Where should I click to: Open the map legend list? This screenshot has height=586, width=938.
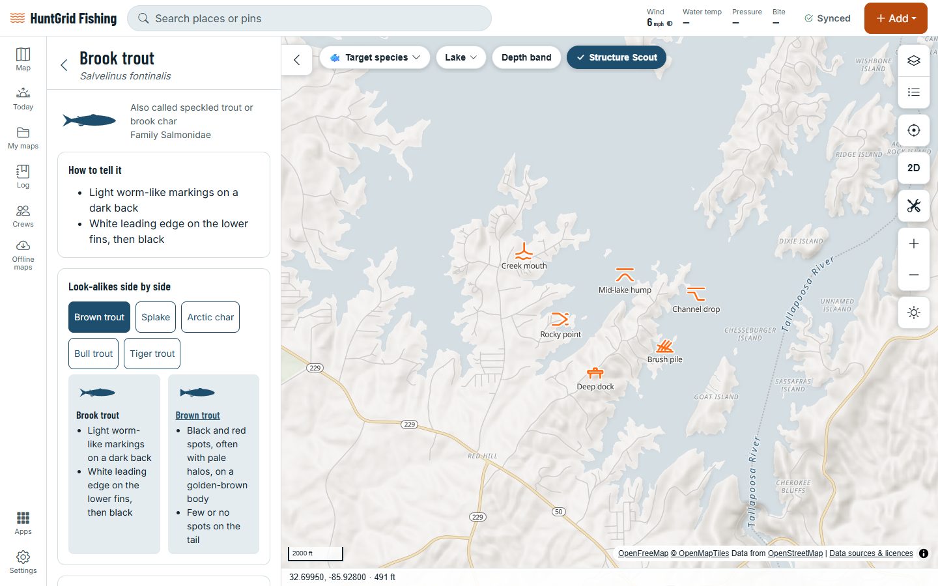(914, 92)
